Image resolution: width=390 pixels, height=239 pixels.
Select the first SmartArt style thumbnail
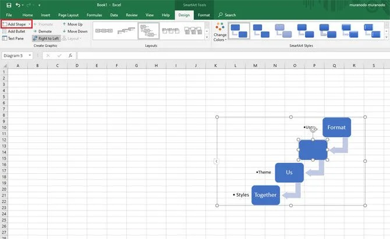(x=239, y=31)
